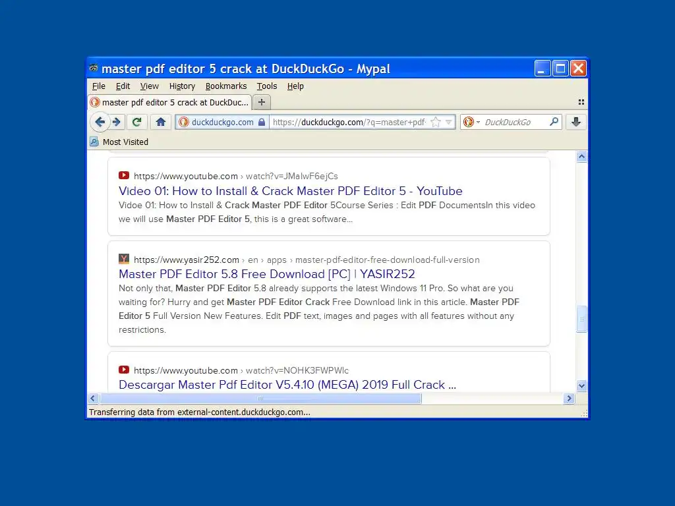This screenshot has height=506, width=675.
Task: Go back with the Back arrow button
Action: tap(100, 122)
